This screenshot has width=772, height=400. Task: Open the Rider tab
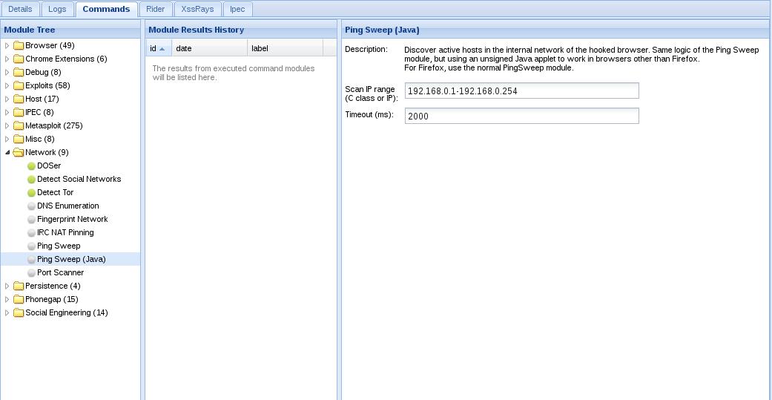coord(156,9)
